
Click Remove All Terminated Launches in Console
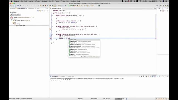coord(144,76)
